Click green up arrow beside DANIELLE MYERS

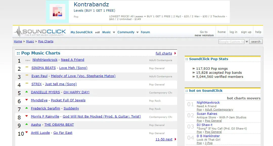[x=27, y=92]
